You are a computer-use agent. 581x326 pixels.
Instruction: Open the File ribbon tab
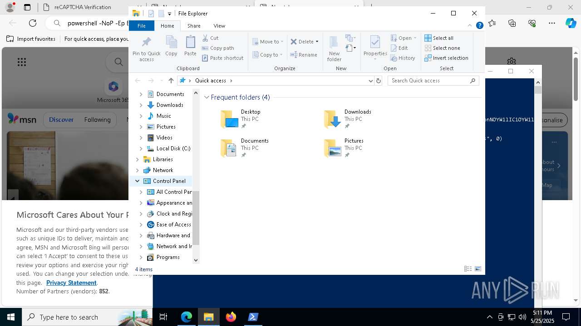[142, 26]
